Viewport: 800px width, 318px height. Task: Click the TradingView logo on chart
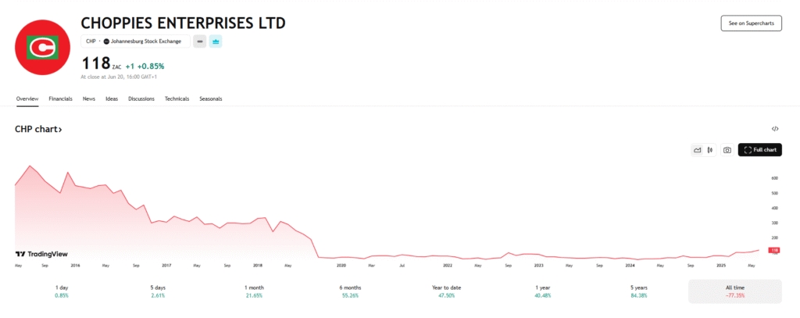41,254
